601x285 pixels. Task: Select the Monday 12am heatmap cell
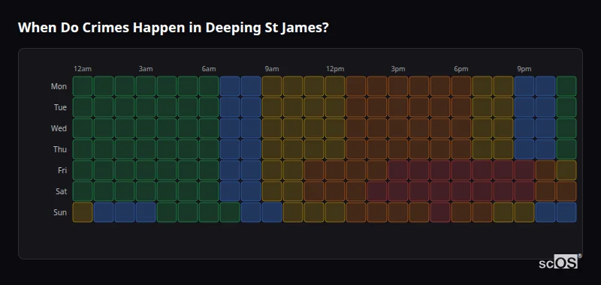coord(83,86)
